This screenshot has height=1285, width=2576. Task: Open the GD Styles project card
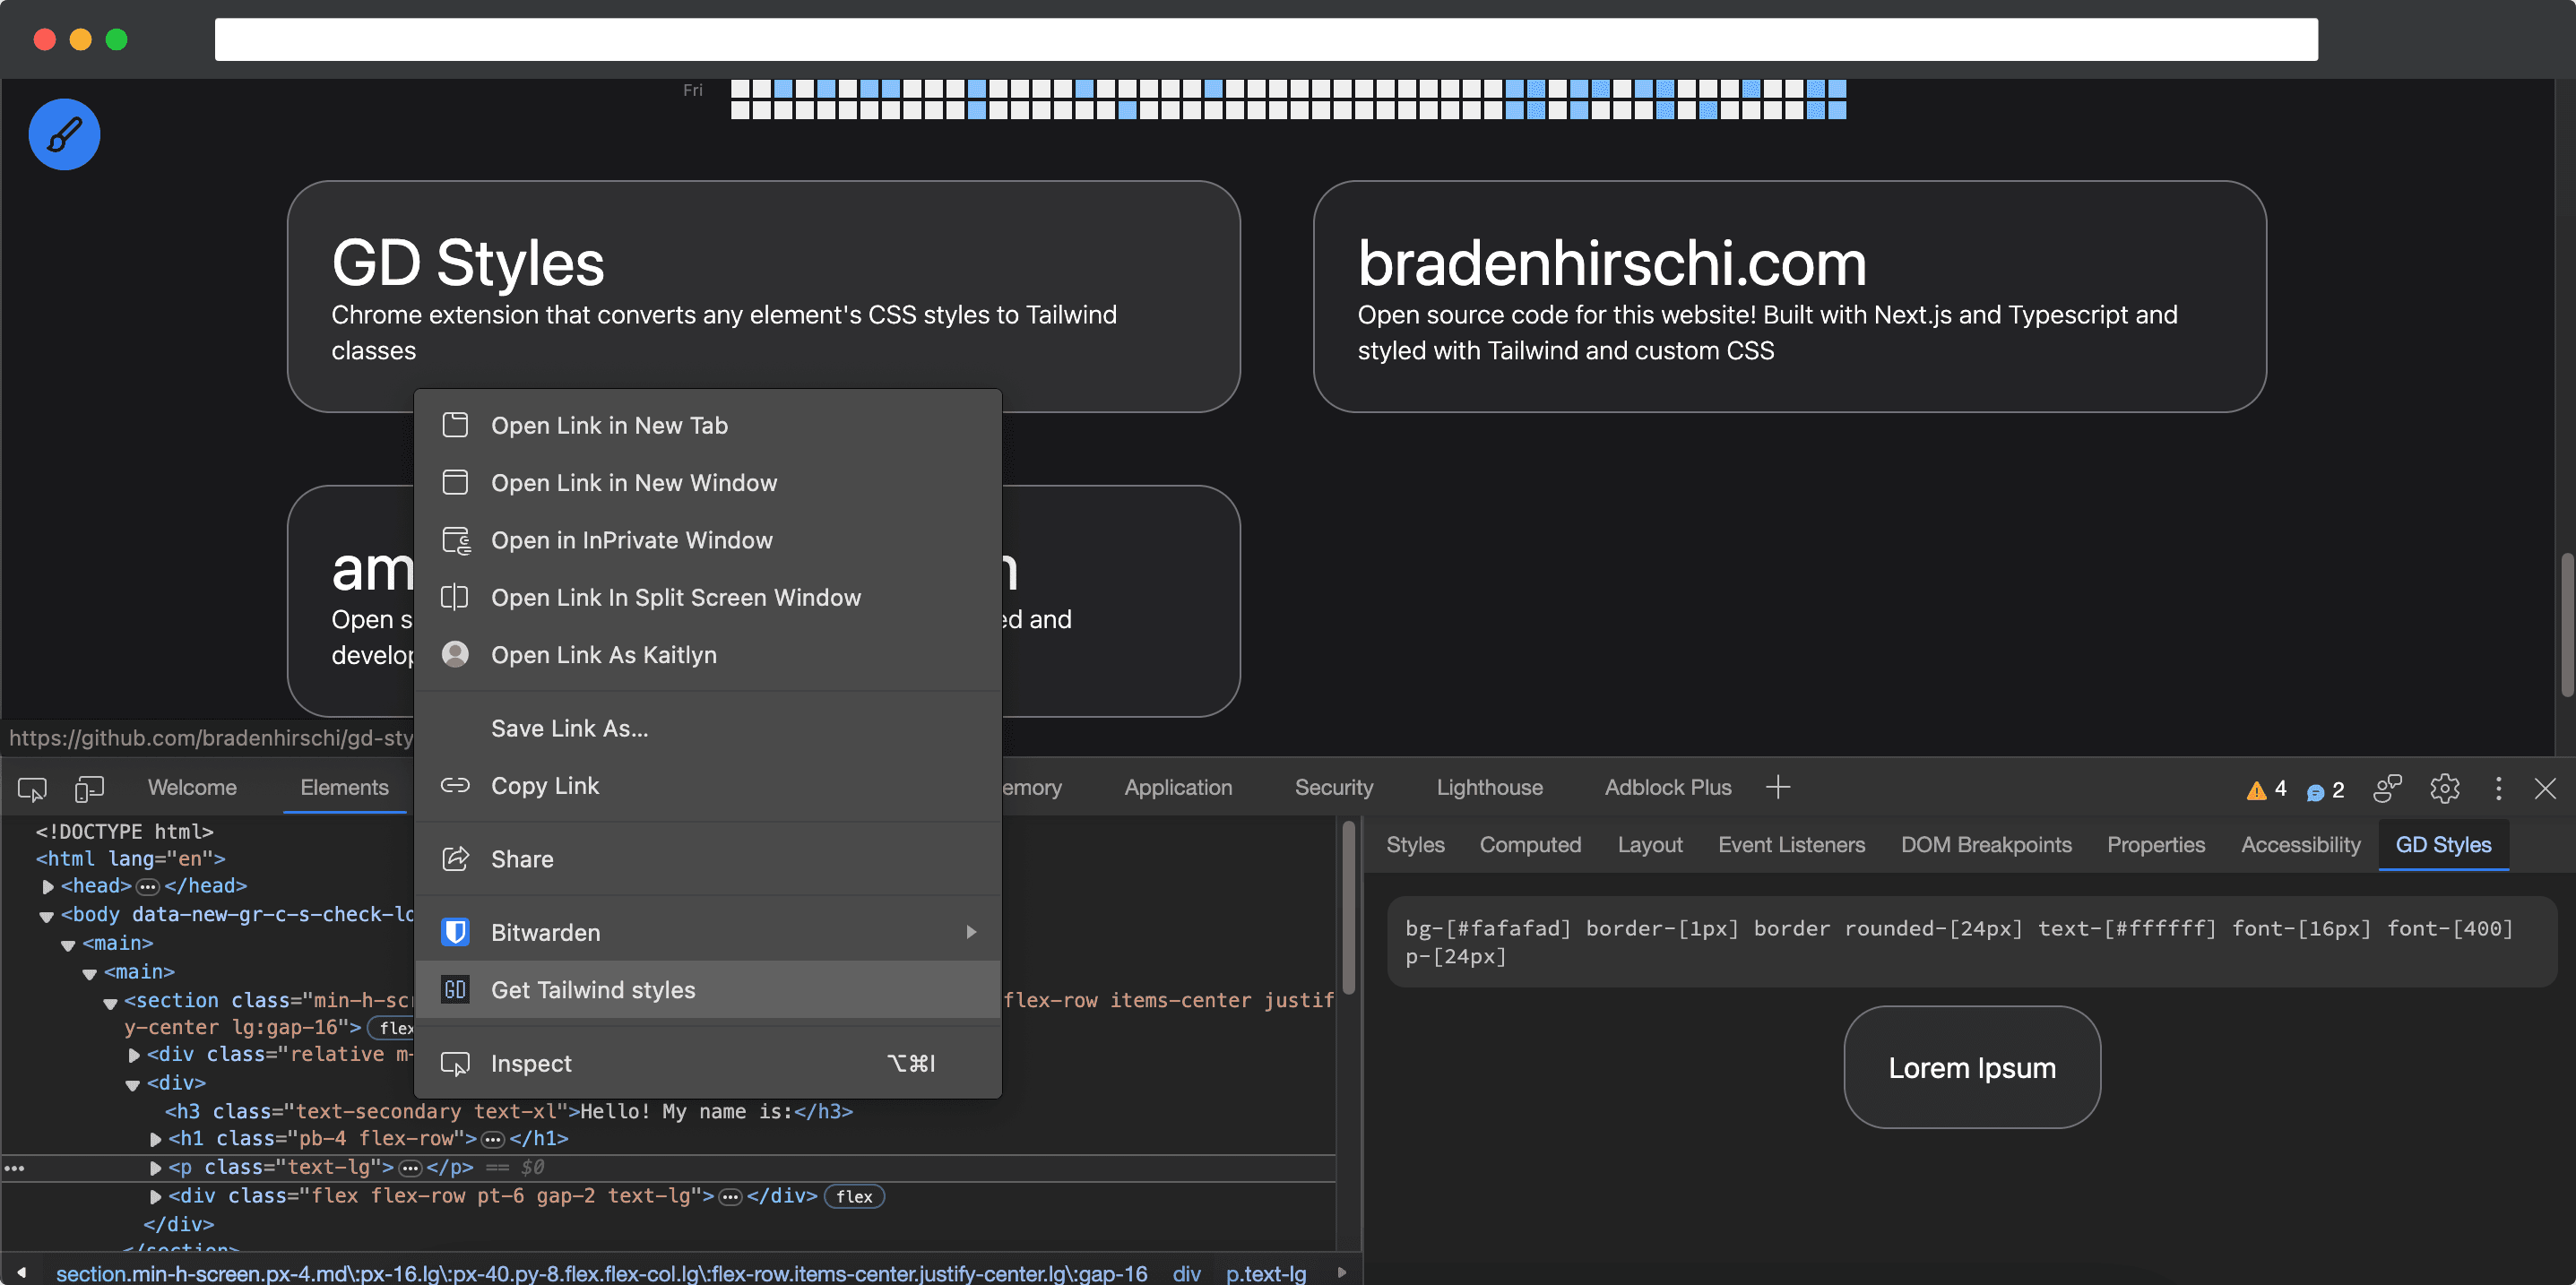click(x=764, y=296)
